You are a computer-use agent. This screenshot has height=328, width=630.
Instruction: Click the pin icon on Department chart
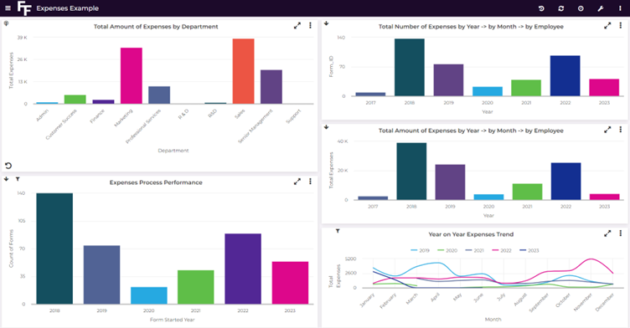click(x=6, y=23)
